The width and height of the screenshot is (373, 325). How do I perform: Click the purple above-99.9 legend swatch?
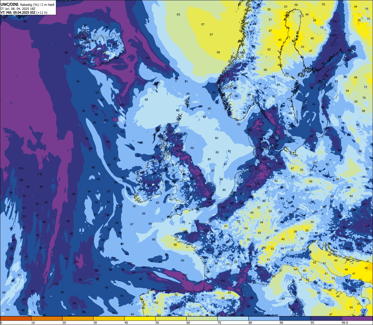(x=357, y=319)
